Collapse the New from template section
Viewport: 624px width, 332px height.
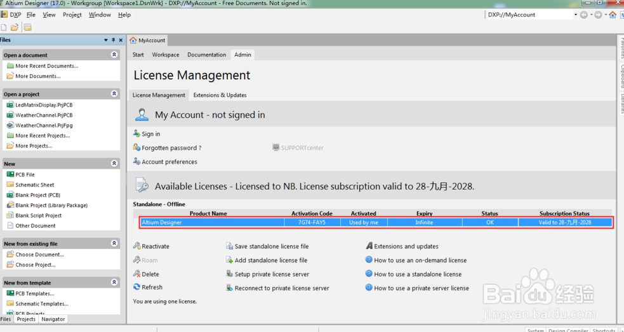114,283
